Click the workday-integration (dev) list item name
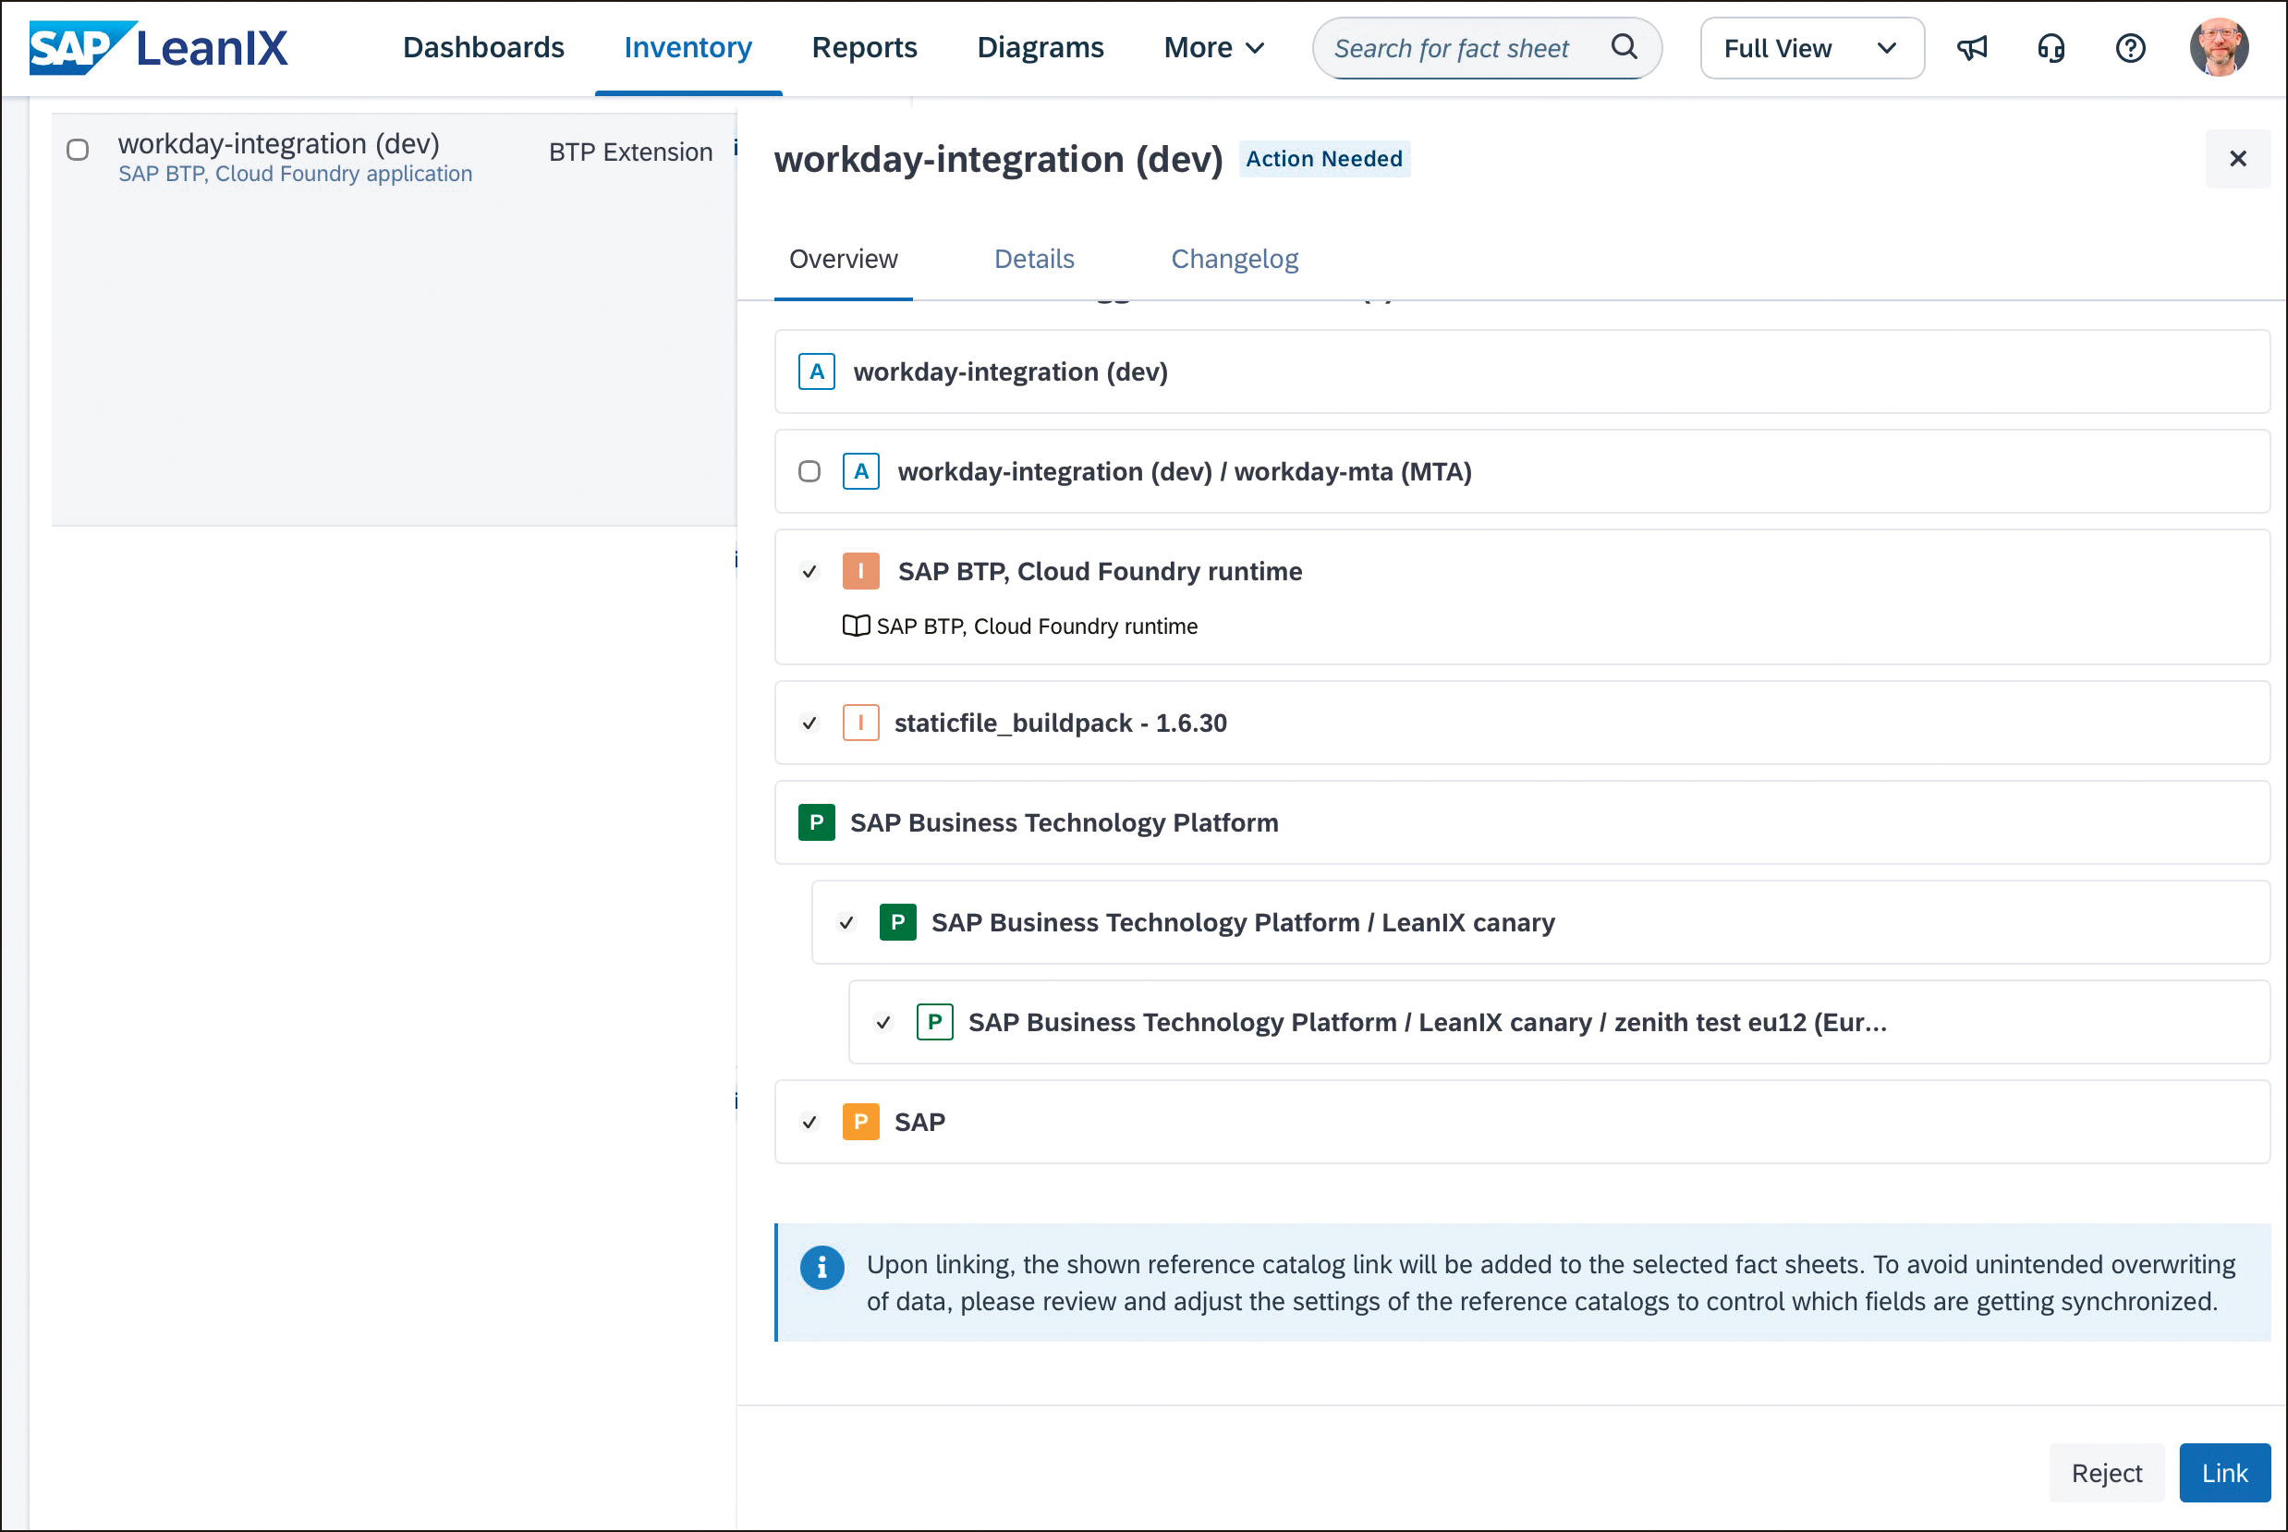Viewport: 2288px width, 1532px height. [x=278, y=143]
